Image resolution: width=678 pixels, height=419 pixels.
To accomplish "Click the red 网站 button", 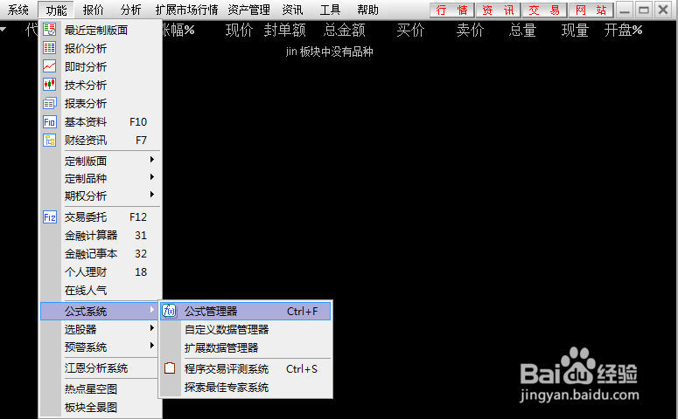I will point(591,10).
